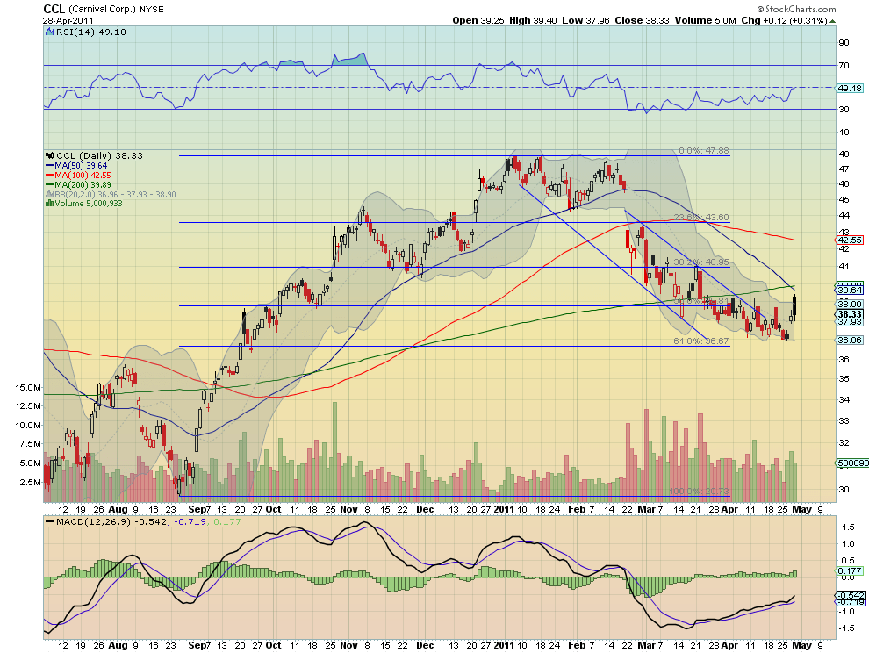Image resolution: width=869 pixels, height=653 pixels.
Task: Click the RSI(14) 49.18 label
Action: coord(91,32)
